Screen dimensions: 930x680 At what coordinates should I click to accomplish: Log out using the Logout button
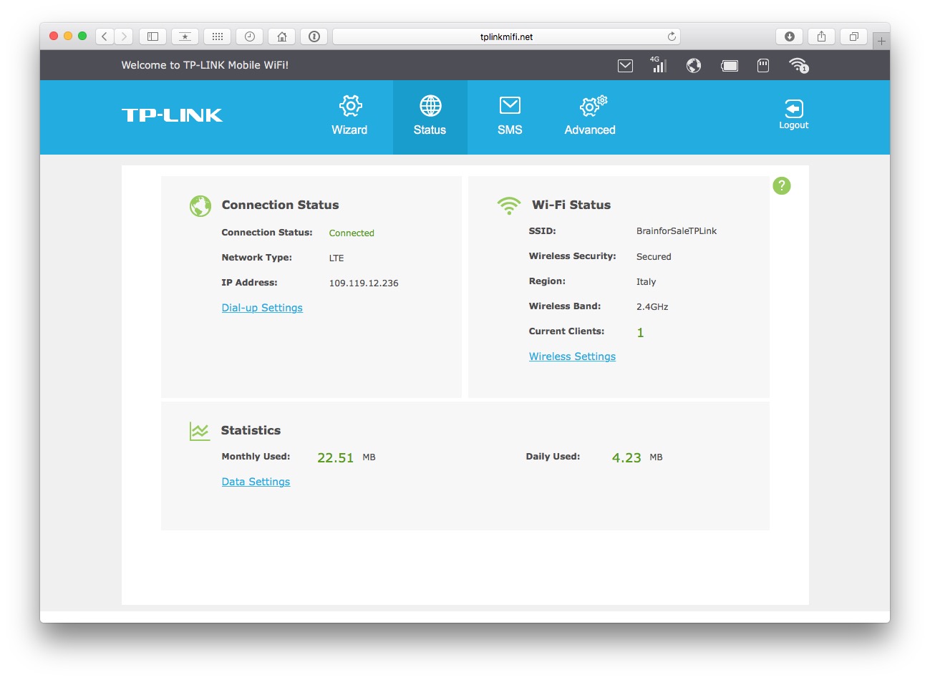[x=794, y=115]
